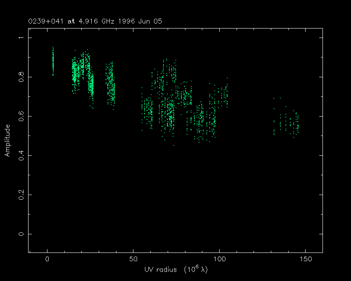Click the y-axis tick label '0.2'
351x281 pixels.
click(20, 195)
